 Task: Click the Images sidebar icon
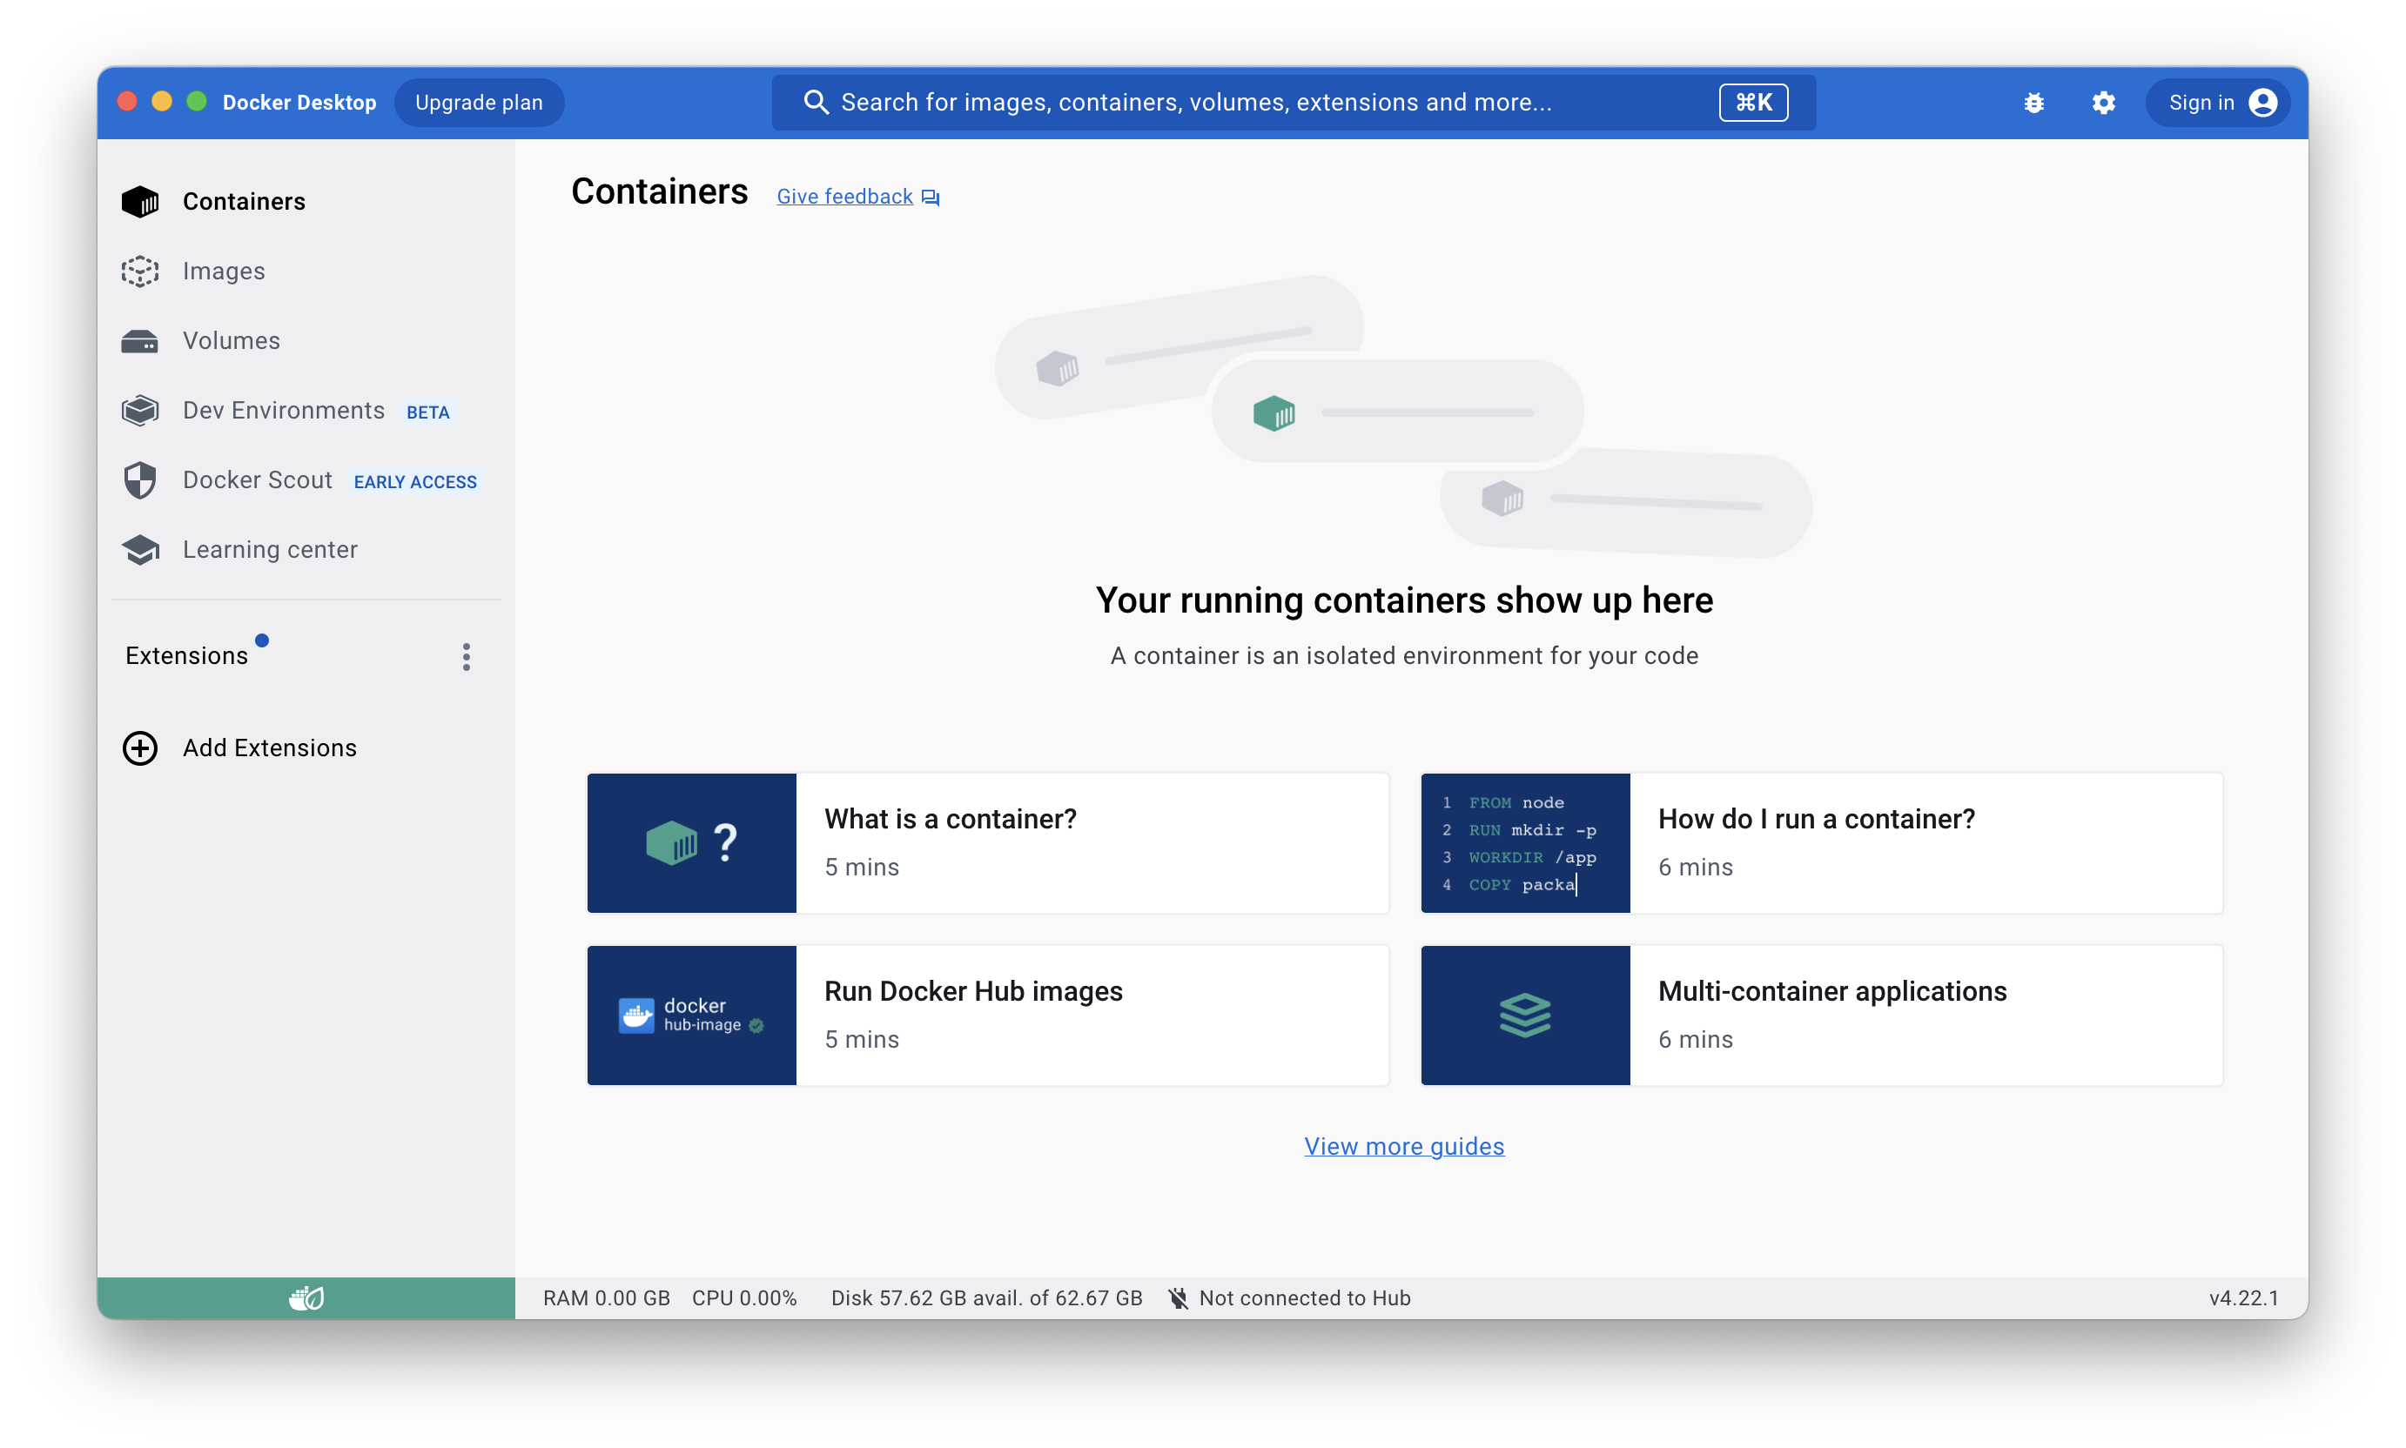[139, 271]
